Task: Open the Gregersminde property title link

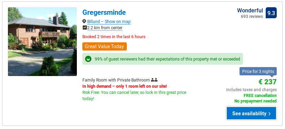Action: 104,12
